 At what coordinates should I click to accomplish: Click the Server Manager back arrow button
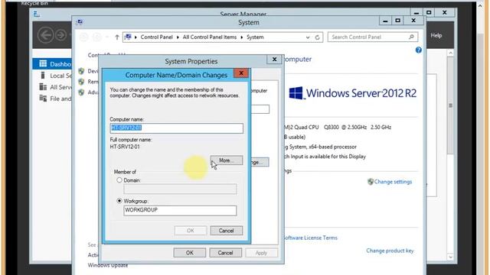coord(46,35)
